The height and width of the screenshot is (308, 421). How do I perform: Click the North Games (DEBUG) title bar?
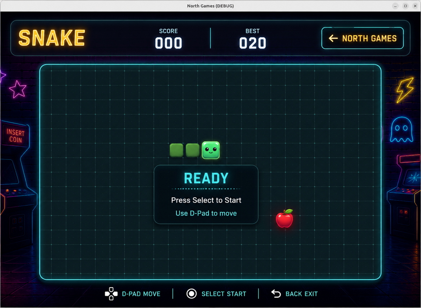tap(210, 6)
